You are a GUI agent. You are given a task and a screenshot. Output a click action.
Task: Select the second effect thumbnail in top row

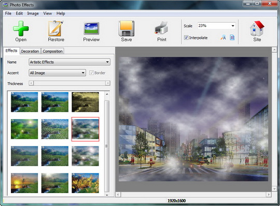(x=55, y=102)
